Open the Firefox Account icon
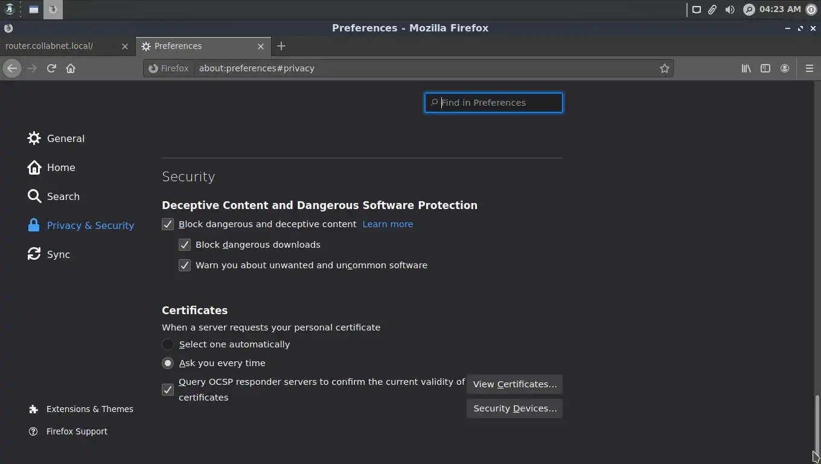821x464 pixels. point(785,68)
